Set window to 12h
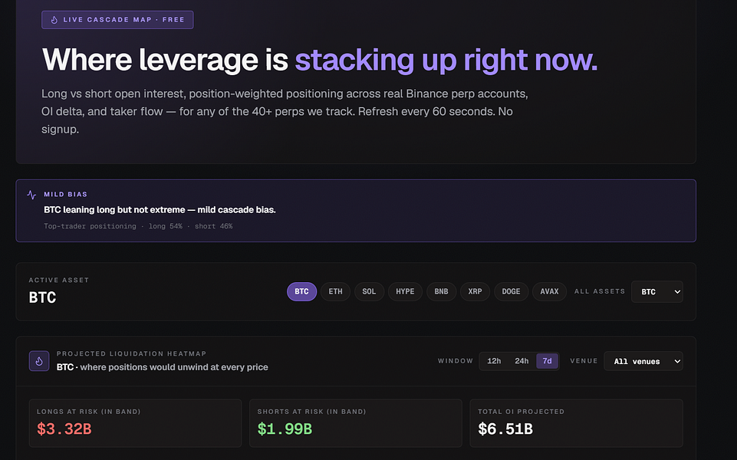The height and width of the screenshot is (460, 737). coord(494,361)
